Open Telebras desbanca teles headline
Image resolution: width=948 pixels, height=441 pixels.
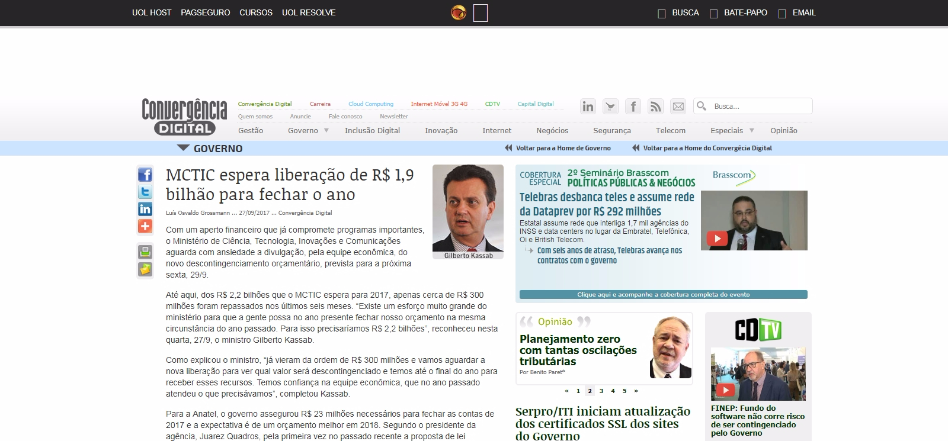tap(607, 204)
